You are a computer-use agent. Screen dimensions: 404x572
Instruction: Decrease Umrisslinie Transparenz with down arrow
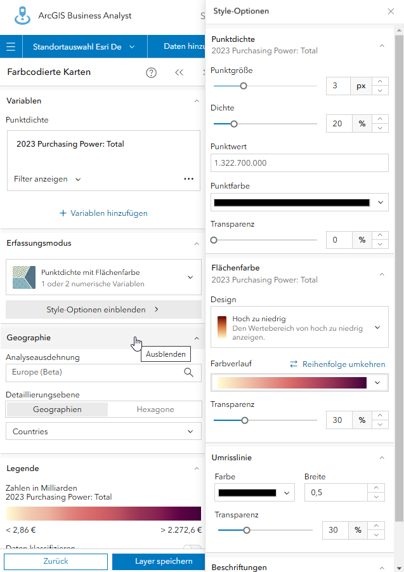pyautogui.click(x=376, y=535)
